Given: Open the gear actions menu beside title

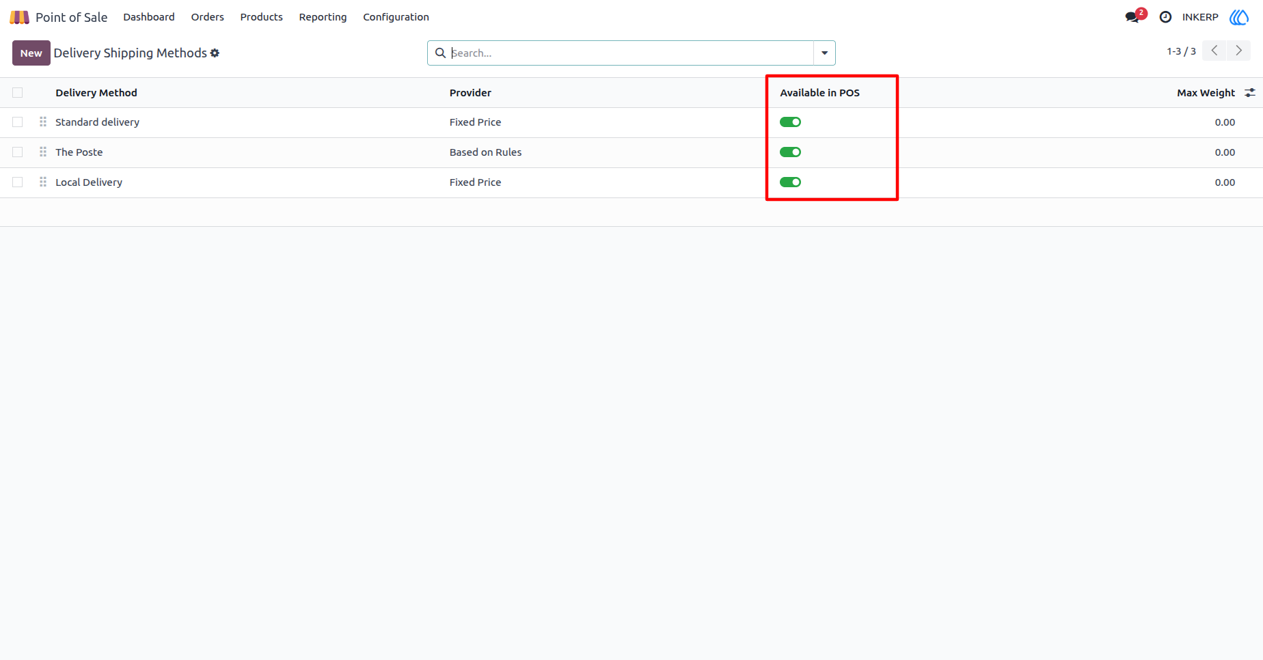Looking at the screenshot, I should [x=215, y=53].
